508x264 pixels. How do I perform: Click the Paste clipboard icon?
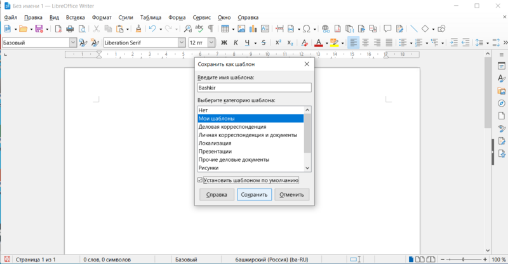point(120,29)
